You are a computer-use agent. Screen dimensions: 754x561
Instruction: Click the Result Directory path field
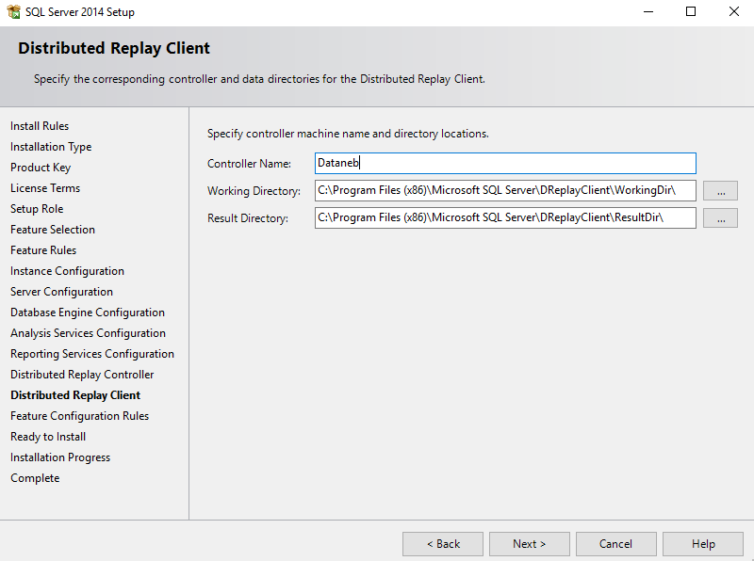click(505, 218)
